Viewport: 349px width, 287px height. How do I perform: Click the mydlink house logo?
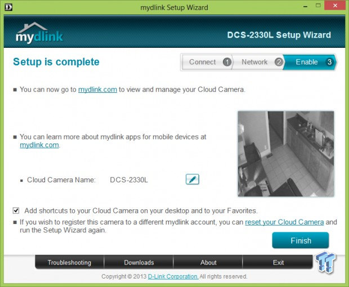point(39,33)
